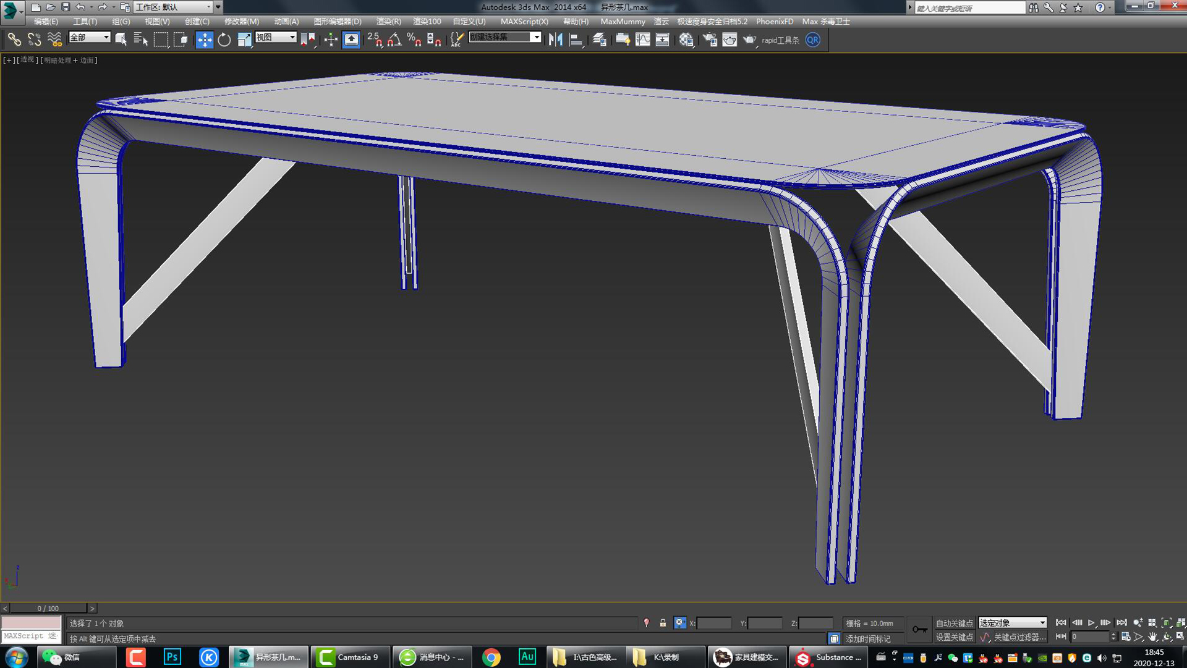Enable Angle Snap toggle
Screen dimensions: 1187x668
tap(394, 41)
